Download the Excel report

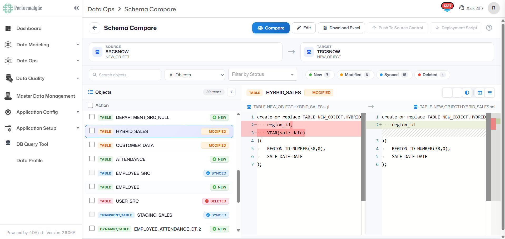[341, 28]
